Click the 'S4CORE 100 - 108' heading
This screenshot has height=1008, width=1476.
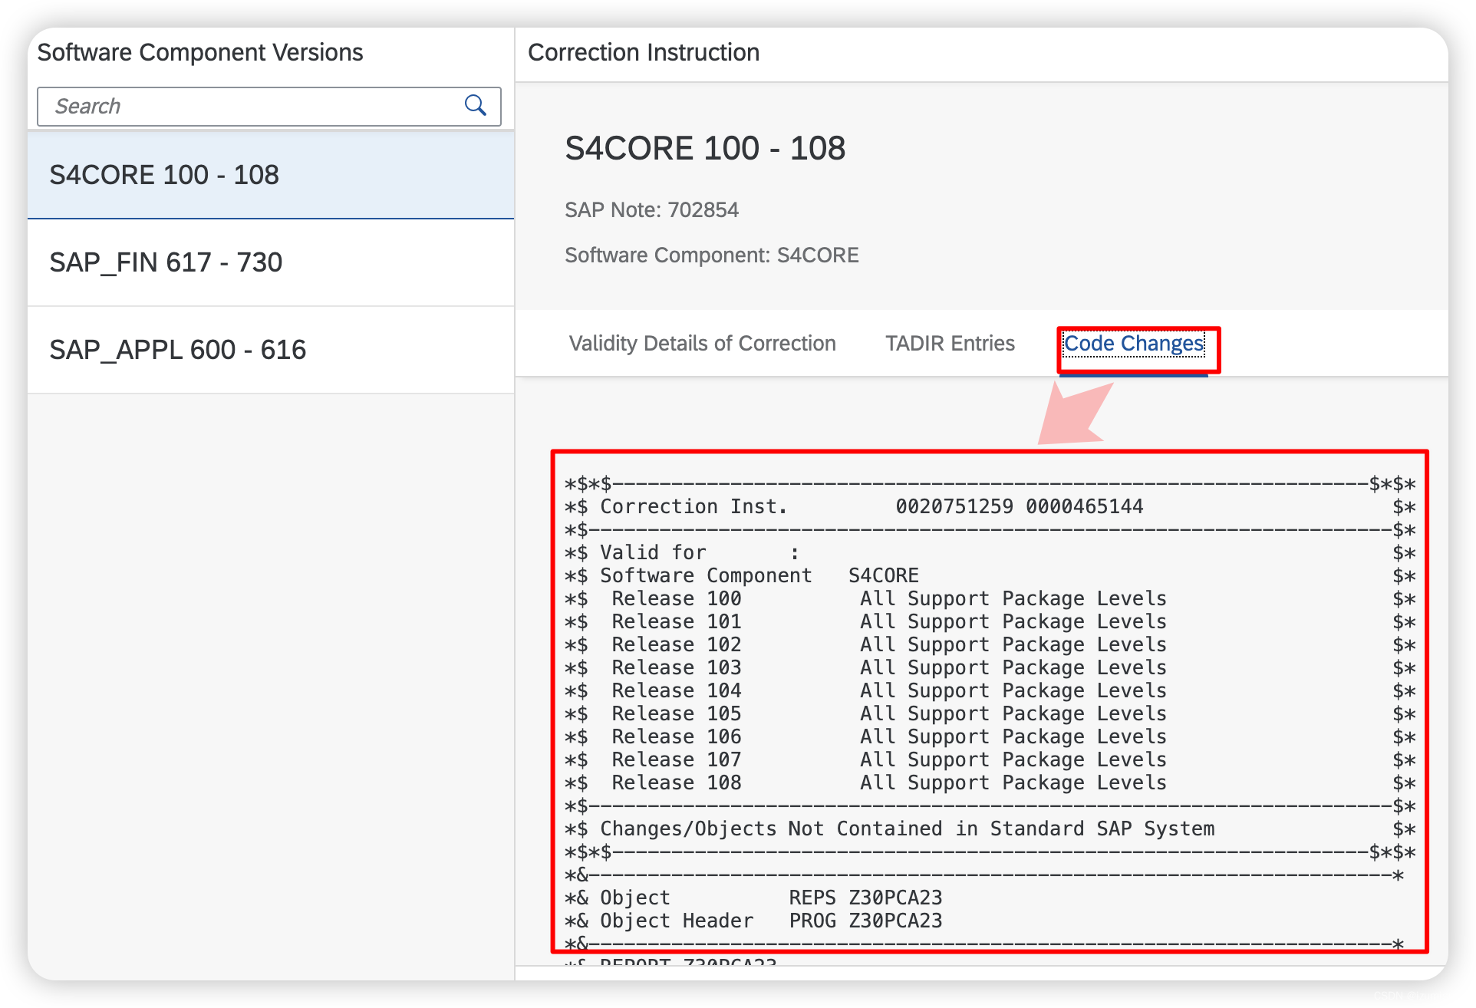tap(705, 147)
